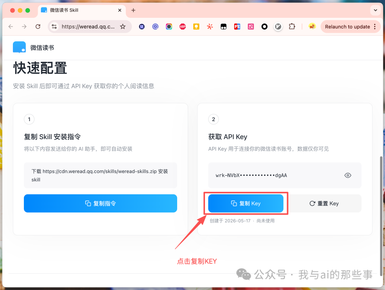
Task: Click 创建于 2026-05-17 status text
Action: [x=230, y=221]
